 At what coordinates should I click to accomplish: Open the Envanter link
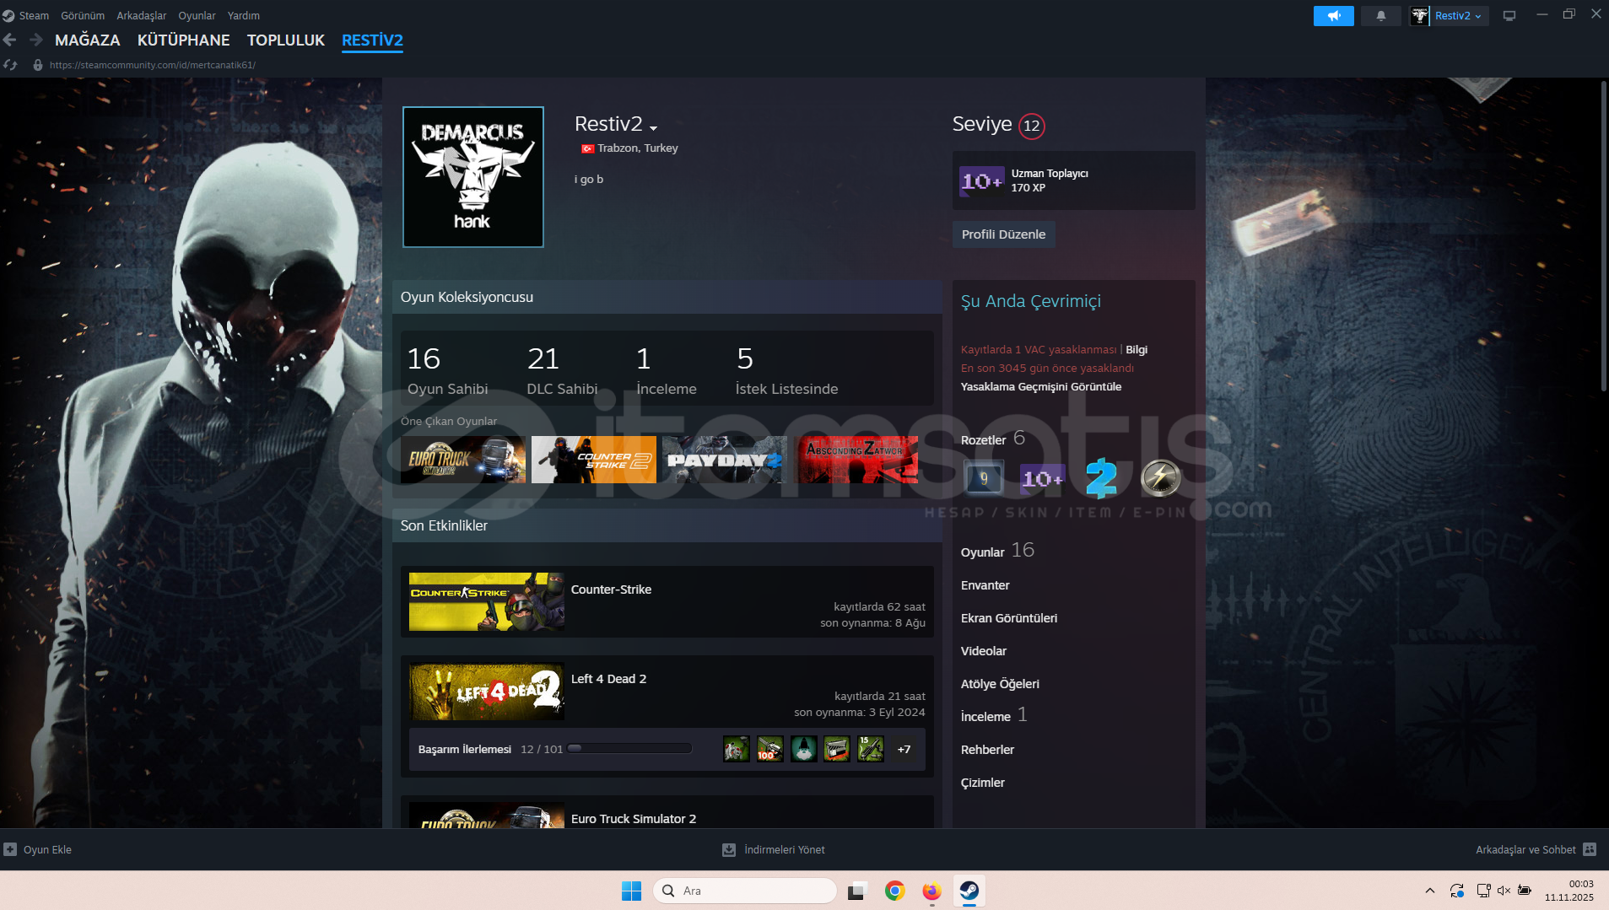click(985, 585)
